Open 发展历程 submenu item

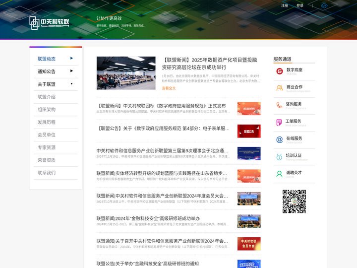(x=47, y=122)
